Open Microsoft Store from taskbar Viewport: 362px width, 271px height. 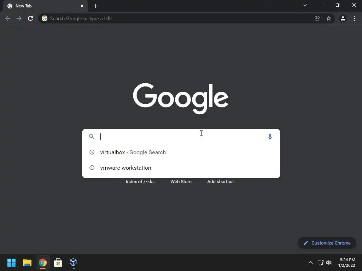pyautogui.click(x=58, y=263)
